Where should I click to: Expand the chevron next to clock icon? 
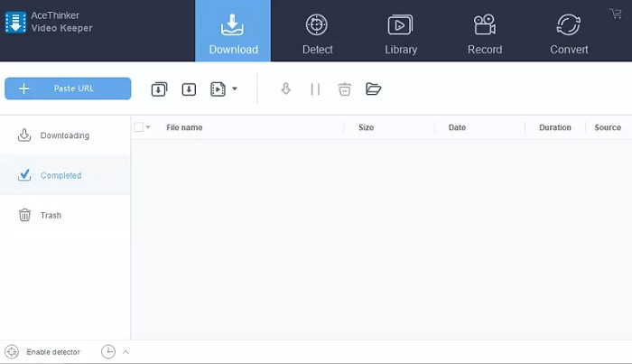coord(125,351)
